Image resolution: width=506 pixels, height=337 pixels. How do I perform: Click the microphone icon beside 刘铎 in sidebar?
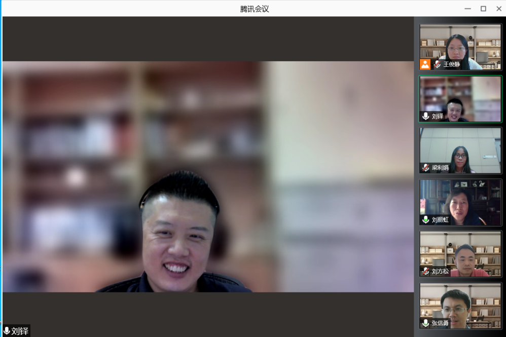426,116
